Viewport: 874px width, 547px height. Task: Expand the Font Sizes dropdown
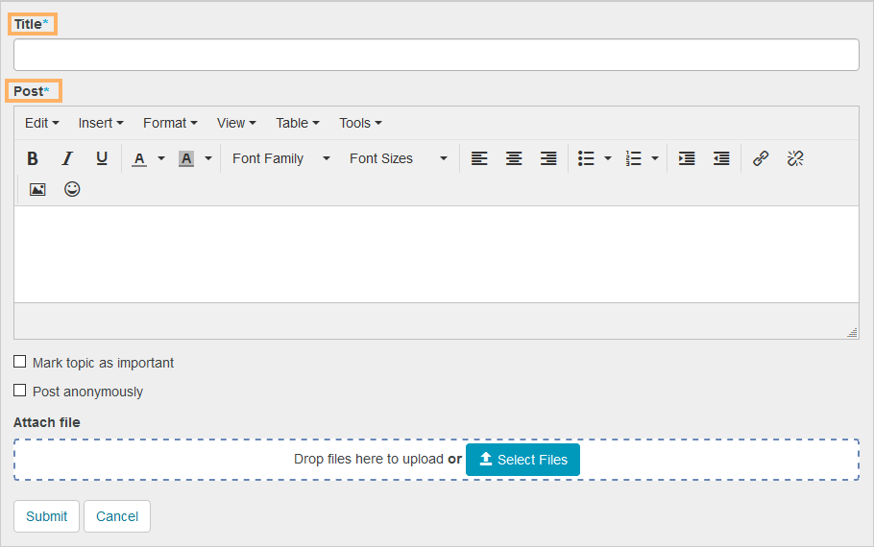[x=398, y=158]
